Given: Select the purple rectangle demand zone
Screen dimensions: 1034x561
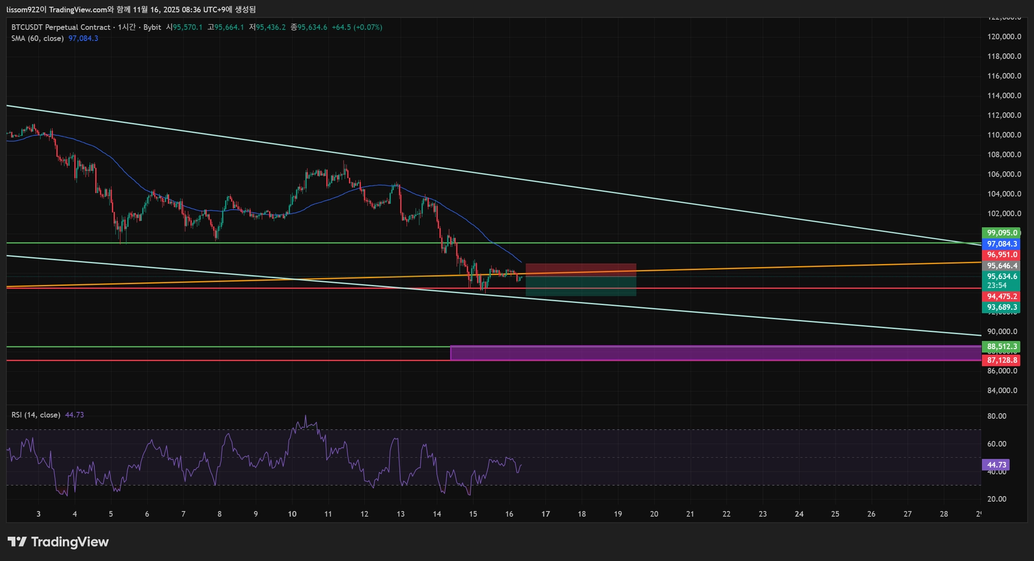Looking at the screenshot, I should (716, 353).
